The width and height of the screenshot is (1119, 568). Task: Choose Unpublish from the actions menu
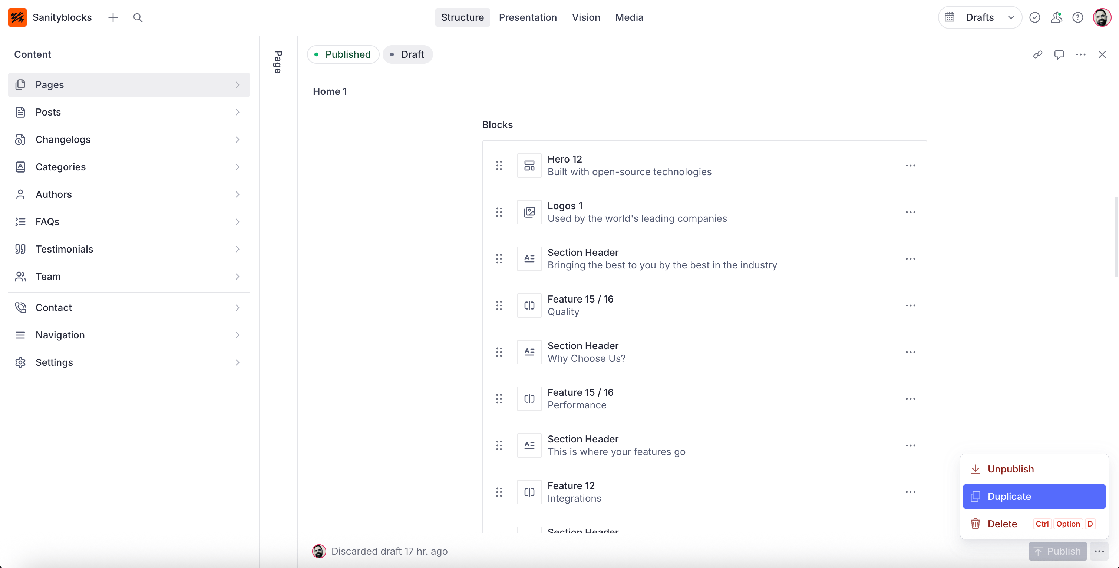click(1010, 469)
